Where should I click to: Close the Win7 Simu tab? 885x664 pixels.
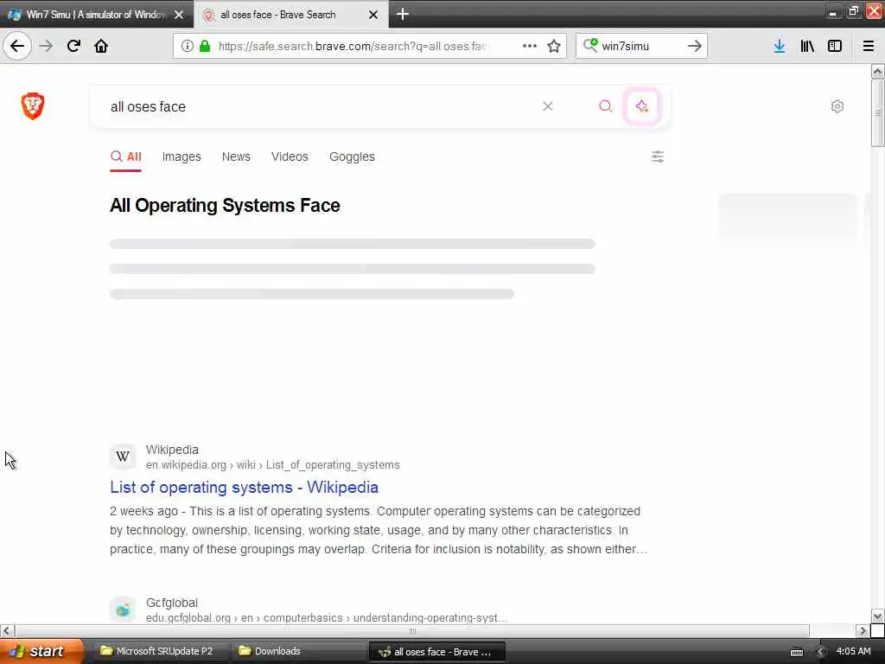click(x=179, y=15)
